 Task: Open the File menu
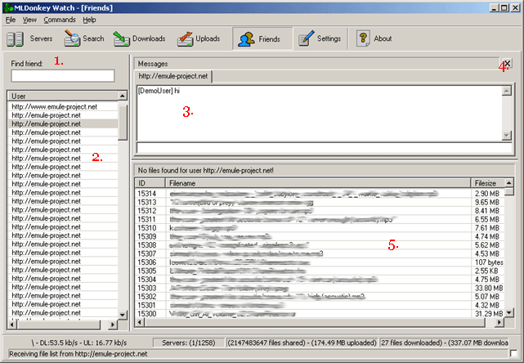pyautogui.click(x=11, y=19)
